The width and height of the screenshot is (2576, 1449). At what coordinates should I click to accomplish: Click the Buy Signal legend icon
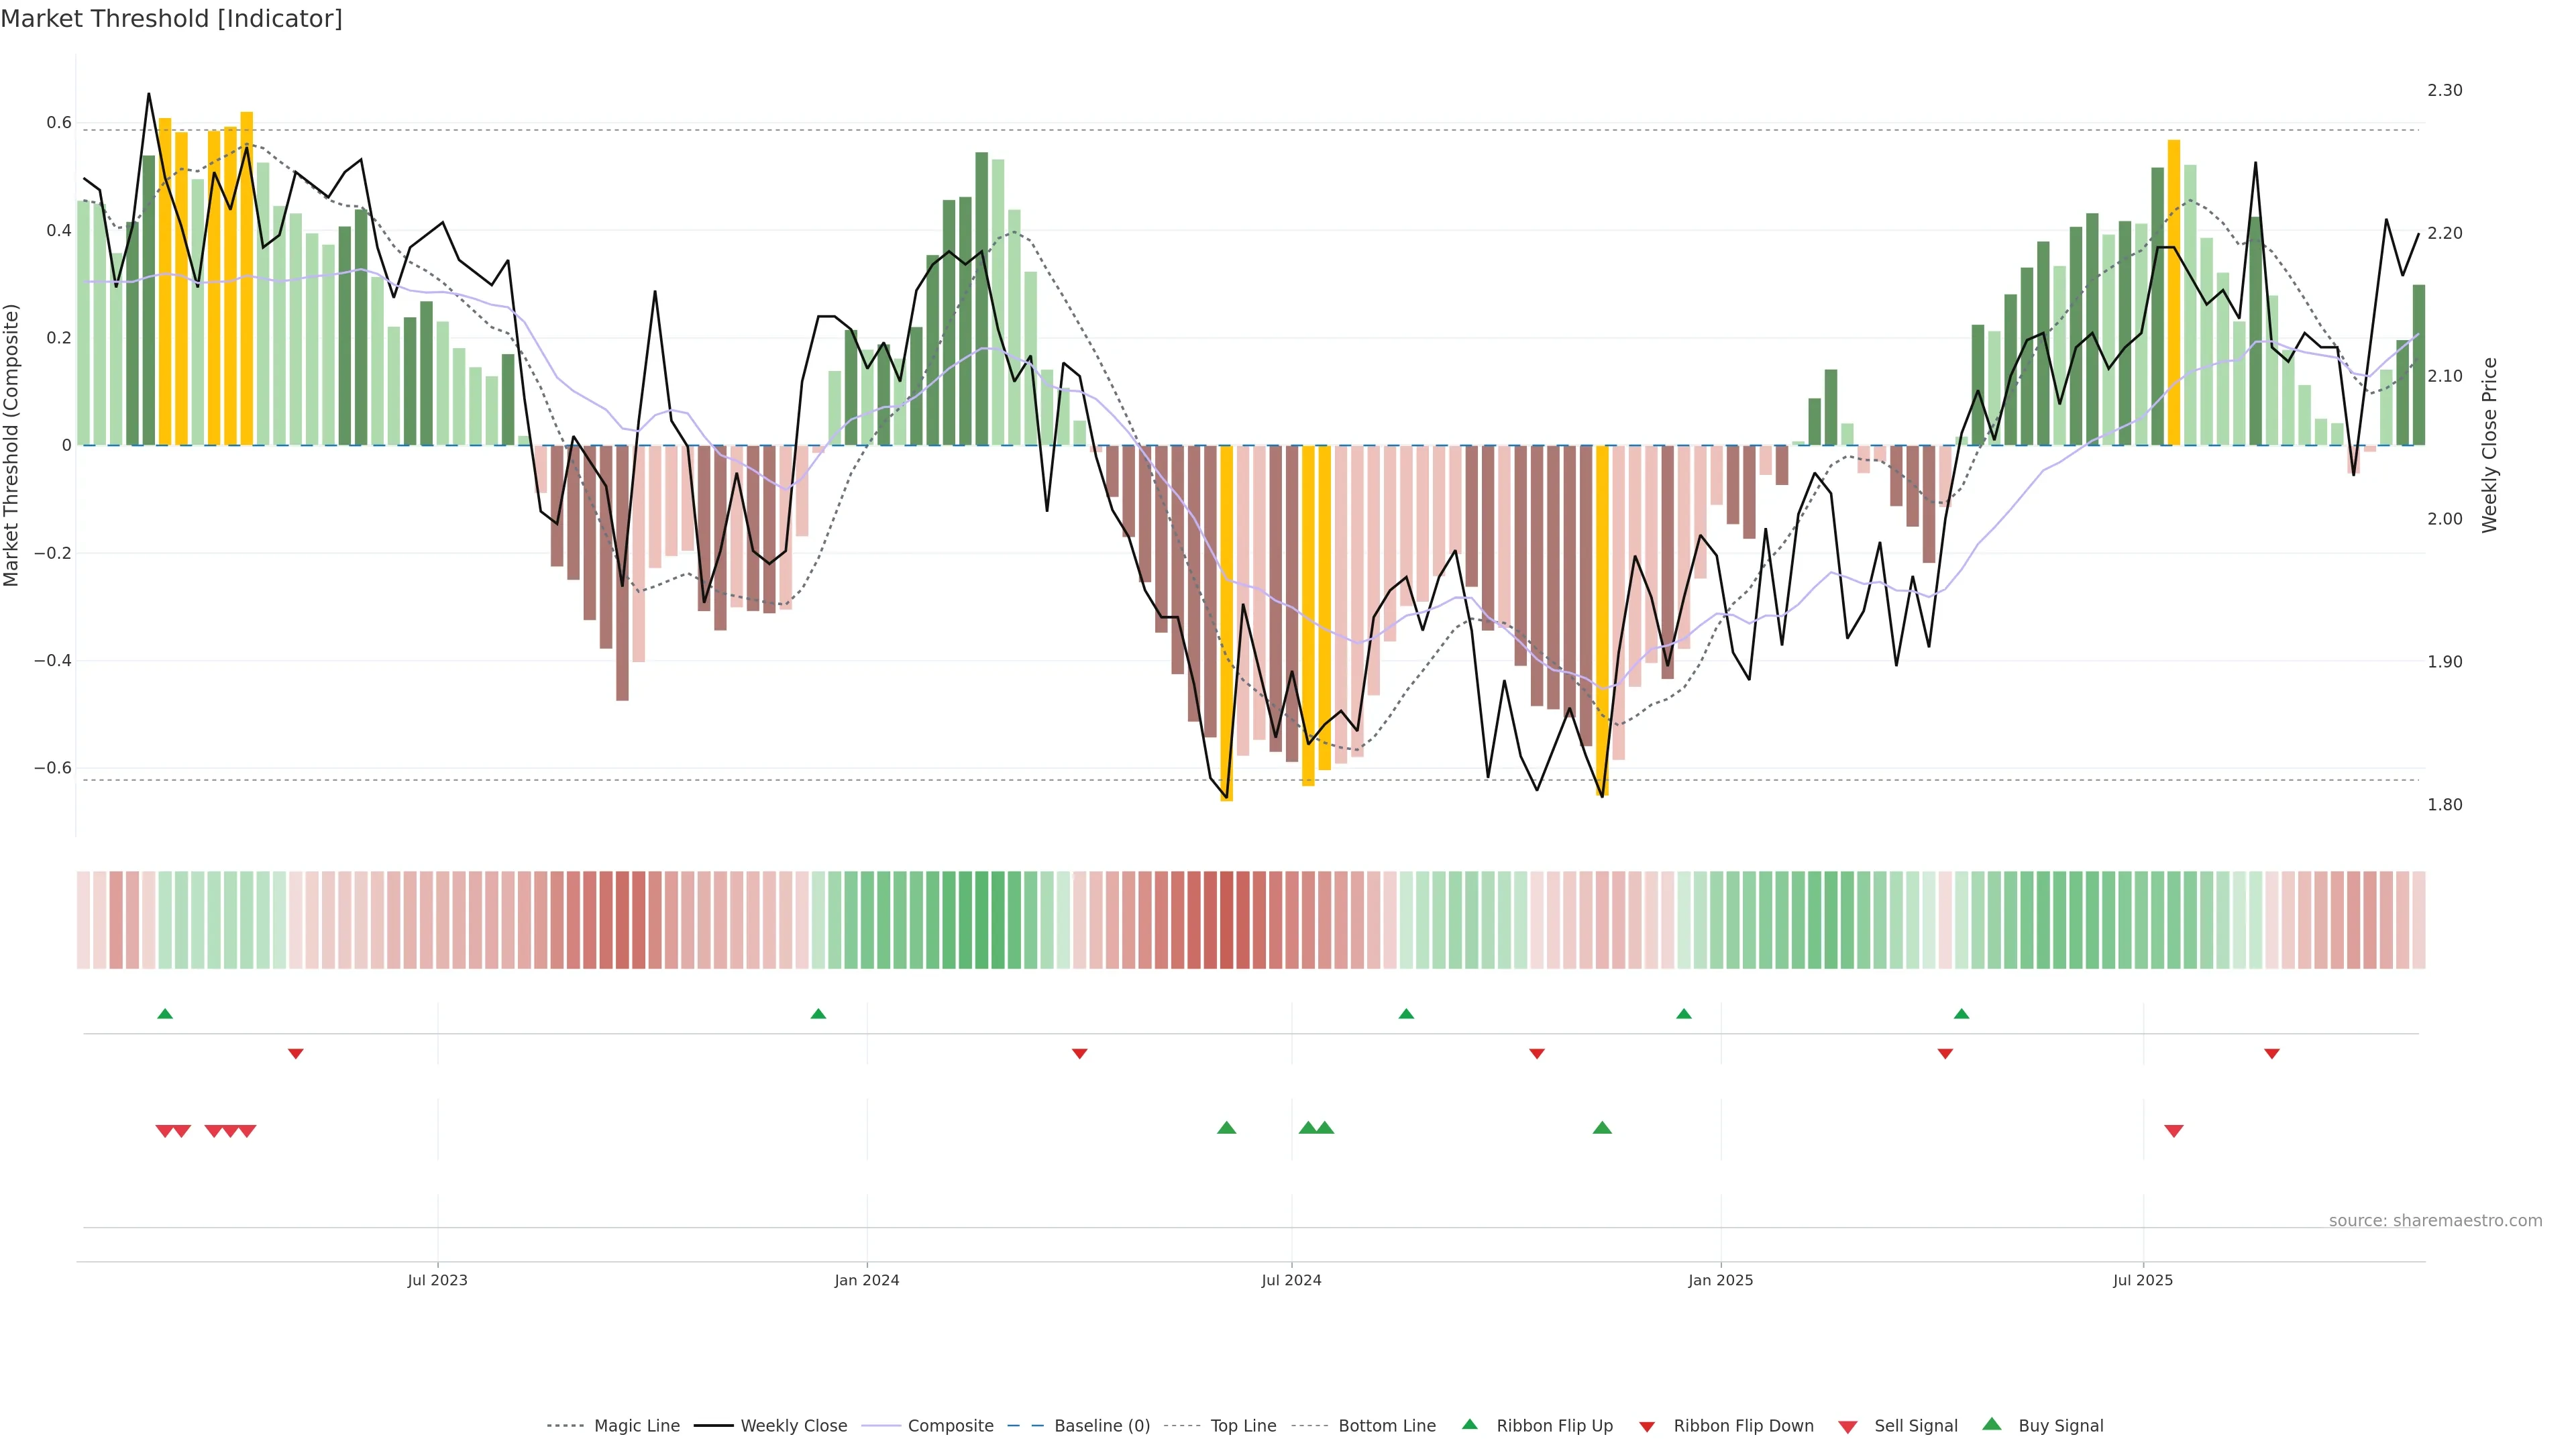click(1992, 1425)
